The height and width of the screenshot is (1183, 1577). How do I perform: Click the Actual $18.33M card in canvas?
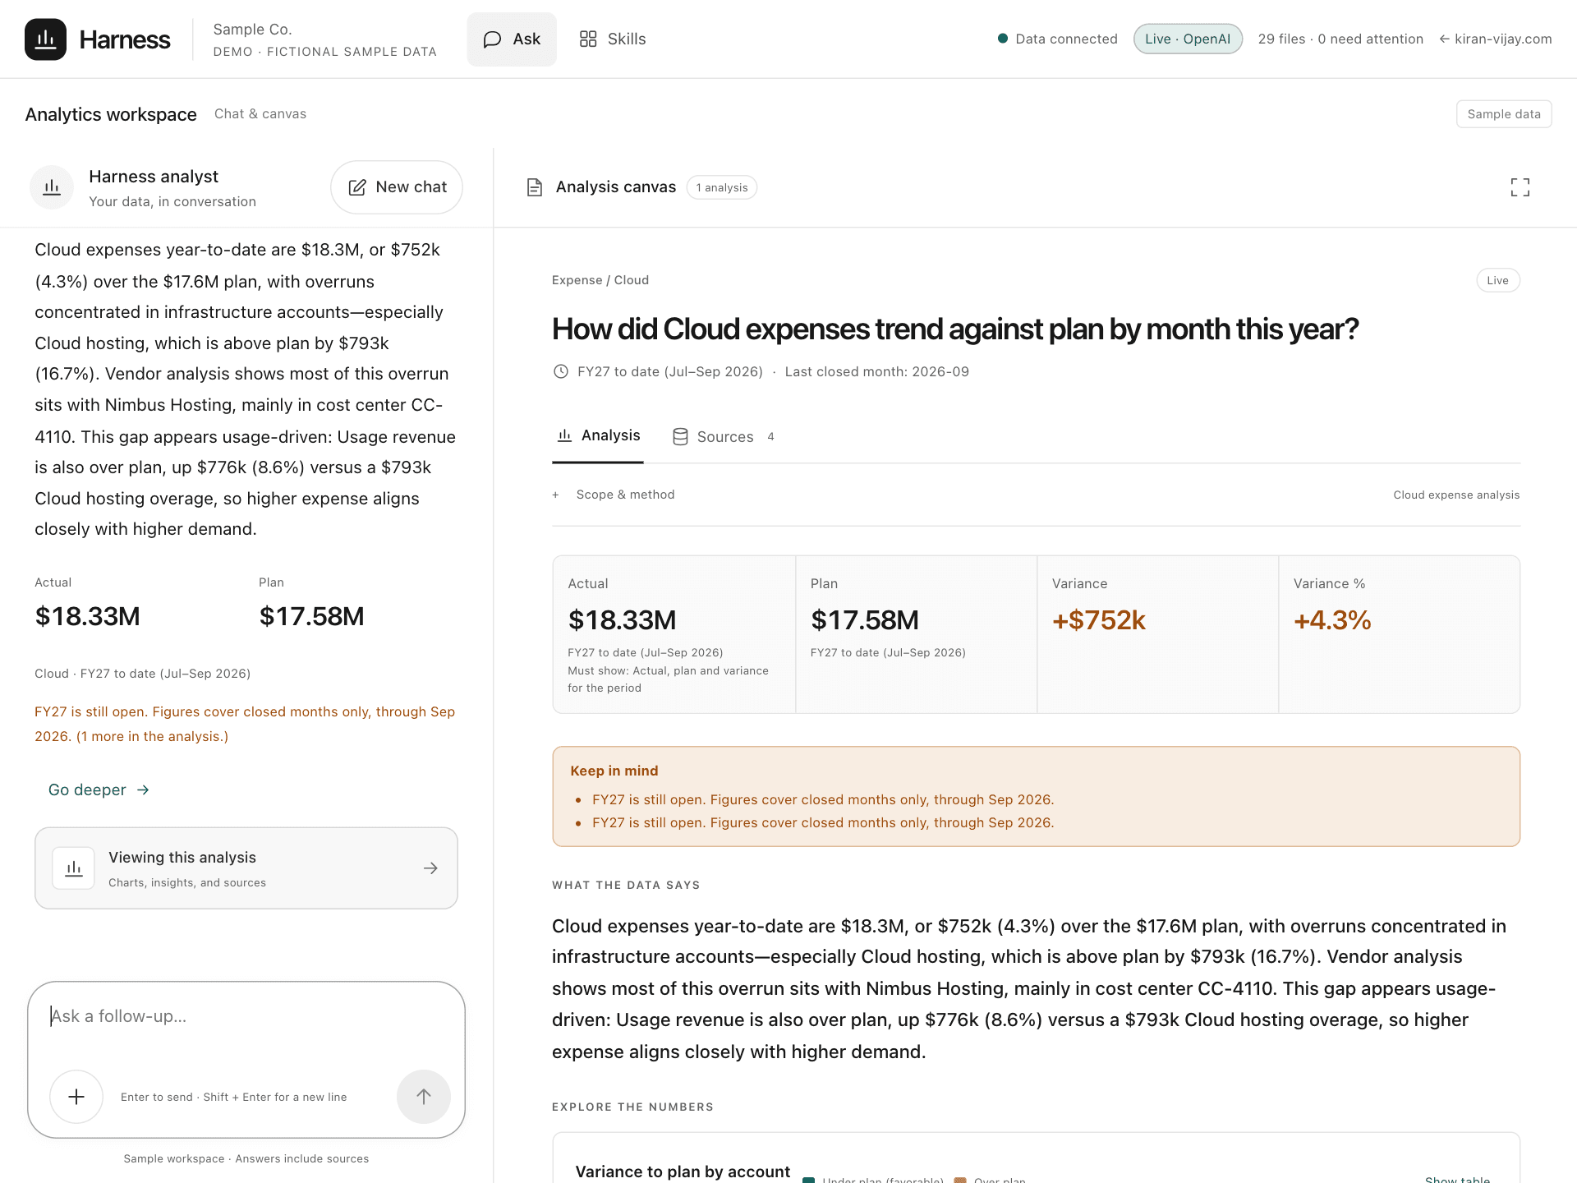point(674,634)
